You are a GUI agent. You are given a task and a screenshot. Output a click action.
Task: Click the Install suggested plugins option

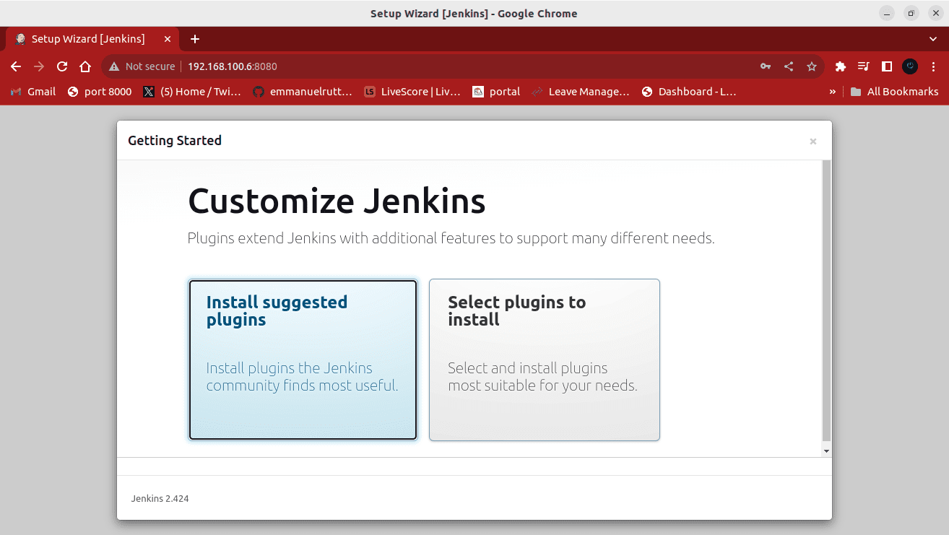tap(303, 360)
